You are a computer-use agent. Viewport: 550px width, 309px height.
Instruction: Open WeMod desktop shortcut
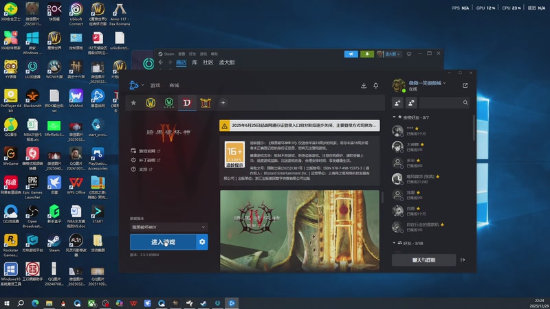[x=76, y=98]
